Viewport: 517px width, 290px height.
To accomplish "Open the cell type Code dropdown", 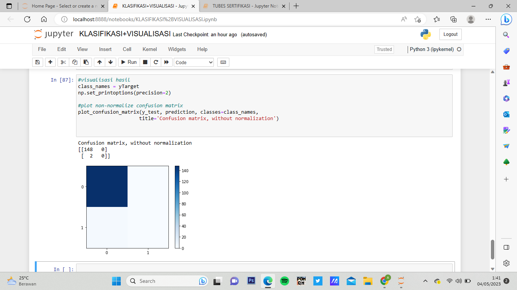I will 194,62.
